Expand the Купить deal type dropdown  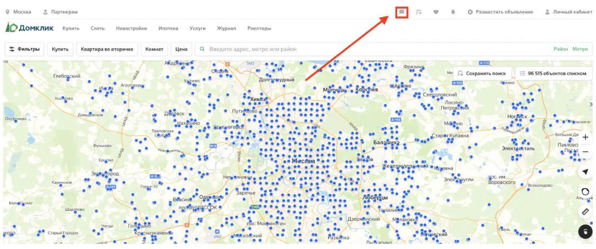click(60, 49)
